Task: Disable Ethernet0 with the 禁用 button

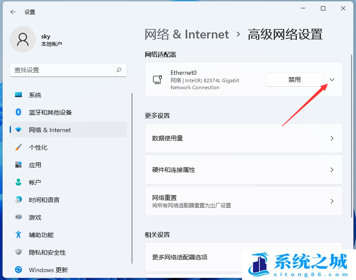Action: click(x=294, y=80)
